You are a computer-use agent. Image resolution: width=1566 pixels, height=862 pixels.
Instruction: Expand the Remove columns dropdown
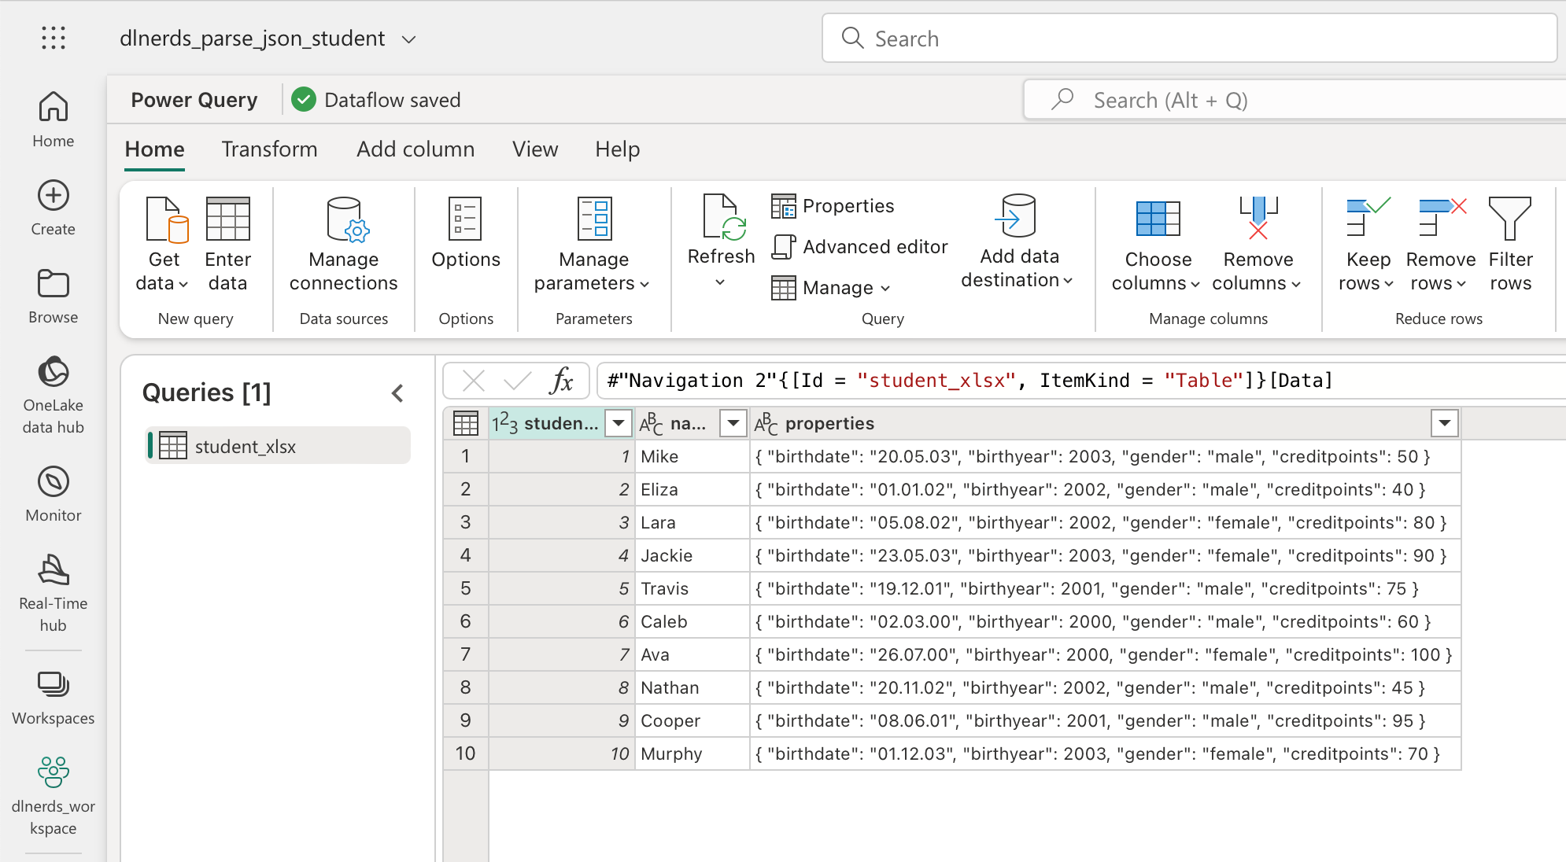click(1296, 284)
